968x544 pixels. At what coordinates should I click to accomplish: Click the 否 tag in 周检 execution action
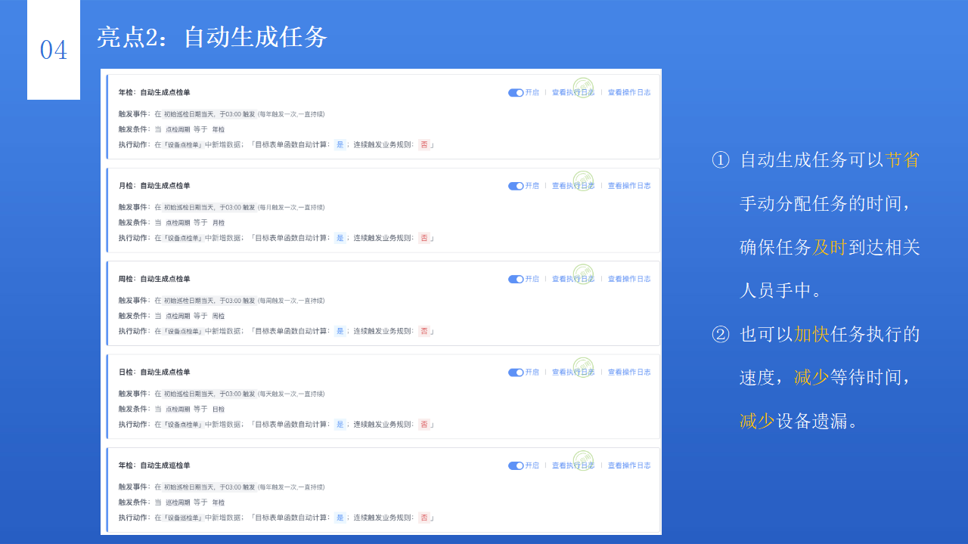coord(424,331)
